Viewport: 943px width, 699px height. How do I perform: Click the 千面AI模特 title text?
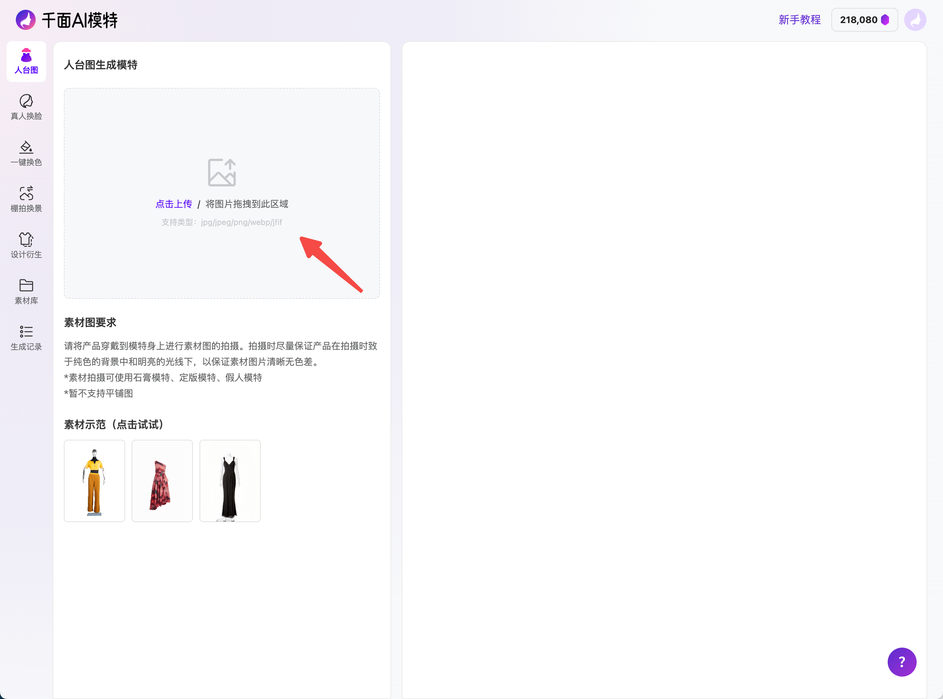click(x=79, y=20)
